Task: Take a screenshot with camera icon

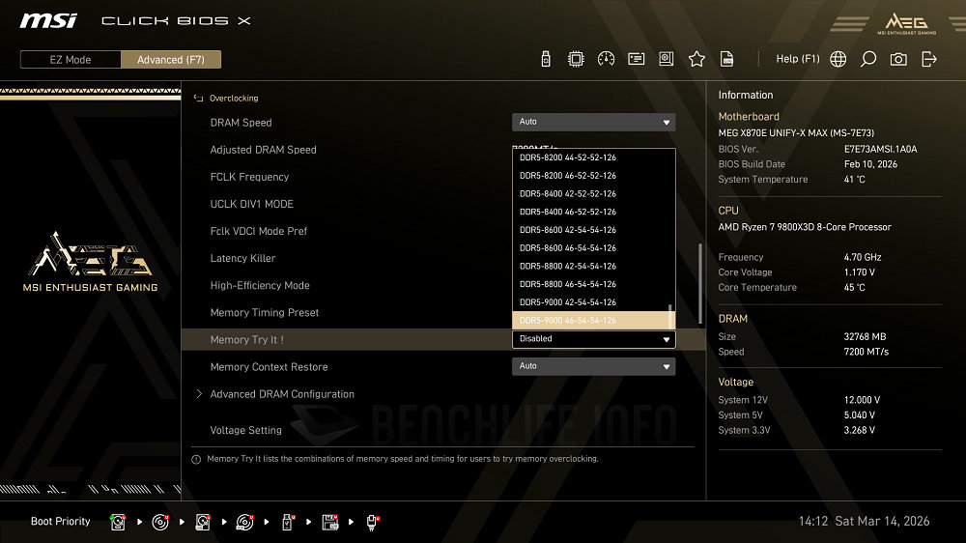Action: [x=898, y=59]
